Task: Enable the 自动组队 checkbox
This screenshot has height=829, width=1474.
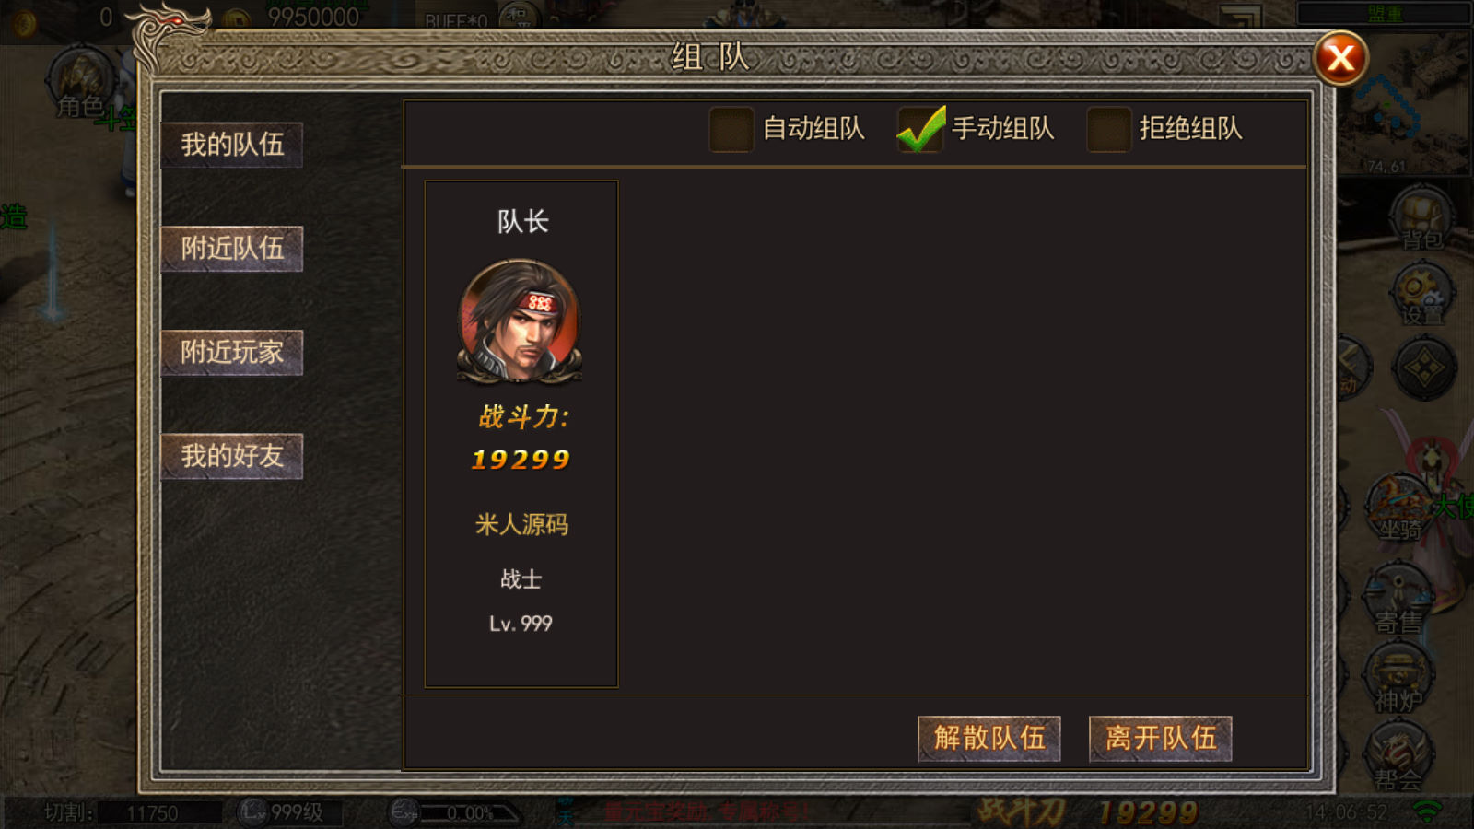Action: click(731, 129)
